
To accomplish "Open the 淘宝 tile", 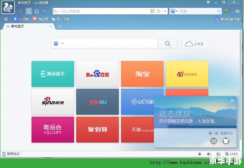I will click(x=142, y=74).
